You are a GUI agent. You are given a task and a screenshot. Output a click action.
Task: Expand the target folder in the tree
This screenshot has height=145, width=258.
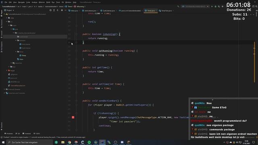(x=7, y=70)
